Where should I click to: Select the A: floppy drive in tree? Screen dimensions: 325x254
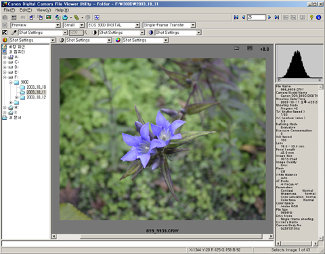pos(16,57)
